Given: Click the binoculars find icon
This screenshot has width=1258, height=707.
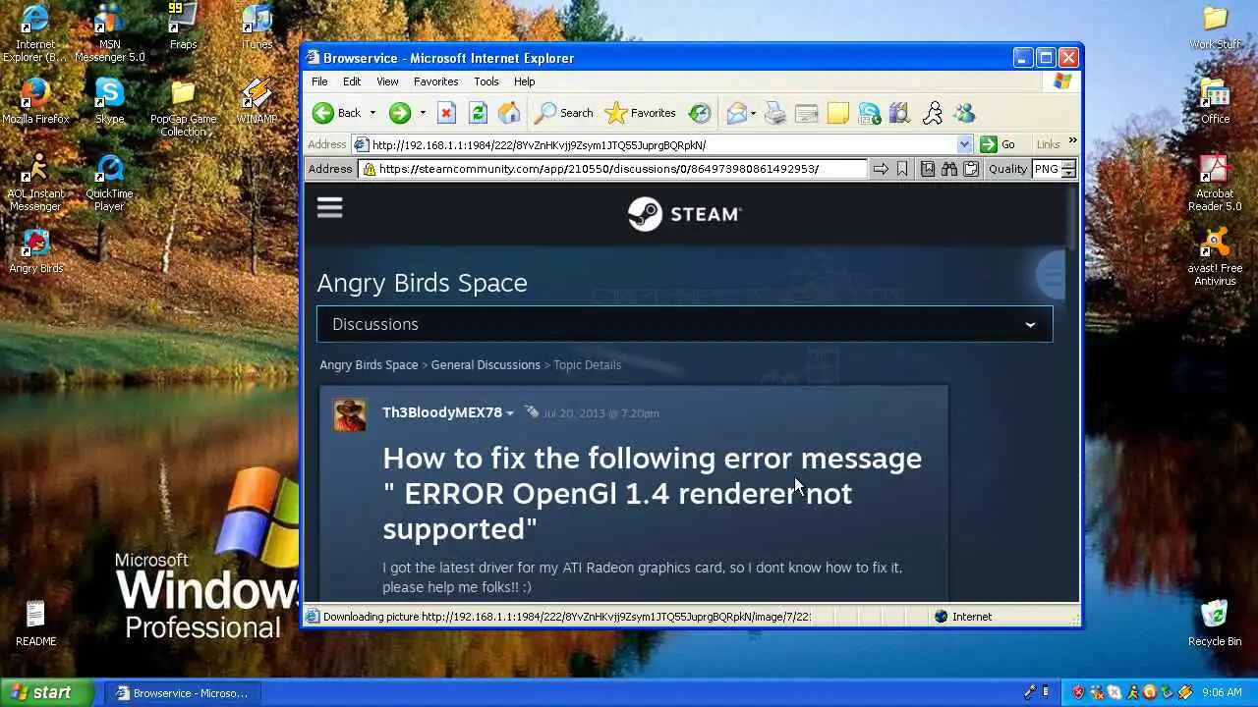Looking at the screenshot, I should coord(949,169).
